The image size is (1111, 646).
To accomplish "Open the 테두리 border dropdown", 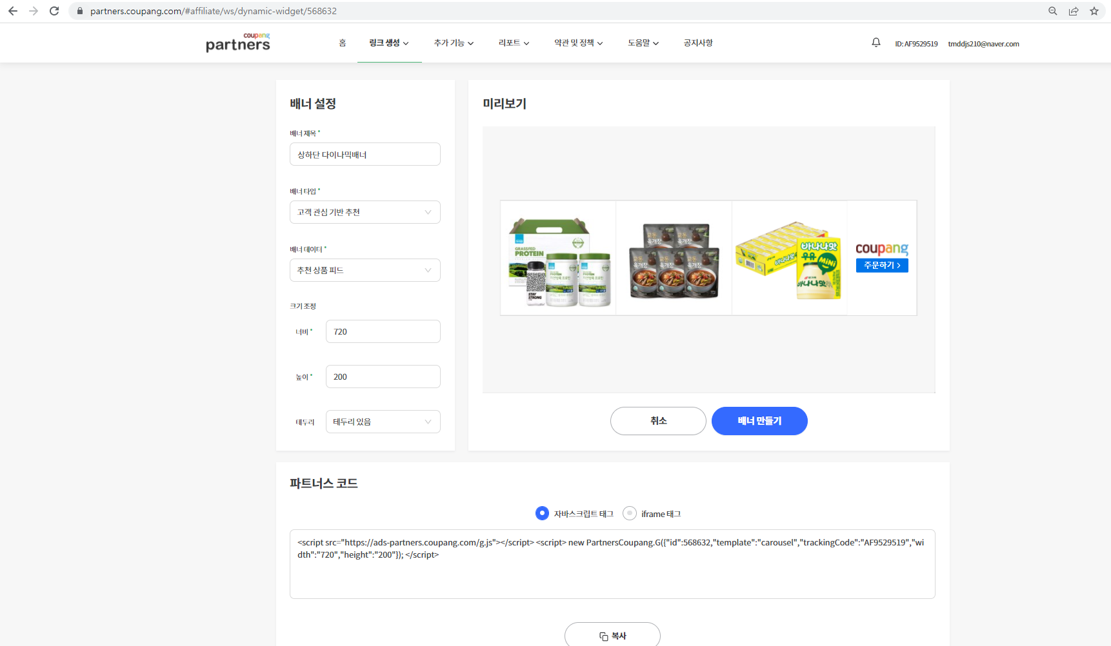I will coord(383,422).
